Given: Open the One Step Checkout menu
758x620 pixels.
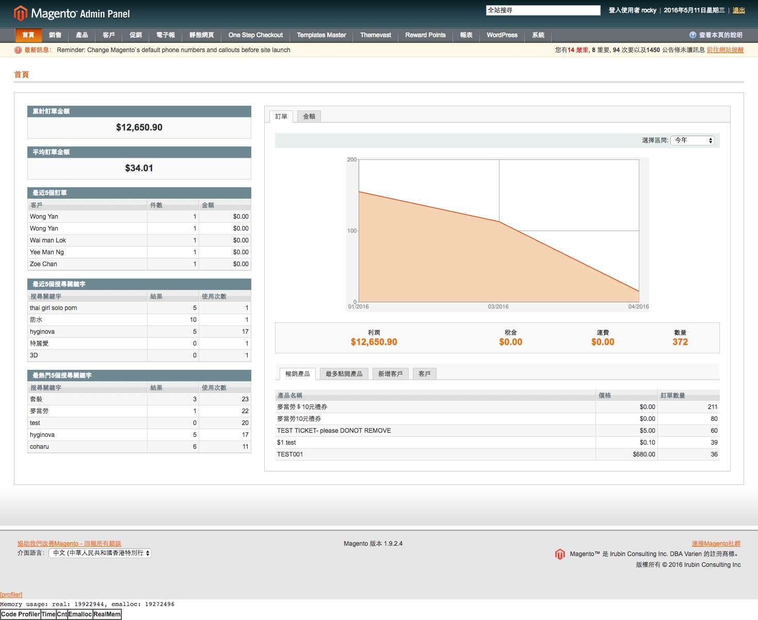Looking at the screenshot, I should click(x=255, y=35).
